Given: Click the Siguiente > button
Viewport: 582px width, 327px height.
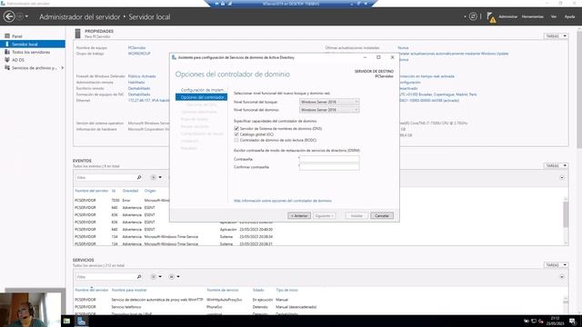Looking at the screenshot, I should pyautogui.click(x=324, y=215).
